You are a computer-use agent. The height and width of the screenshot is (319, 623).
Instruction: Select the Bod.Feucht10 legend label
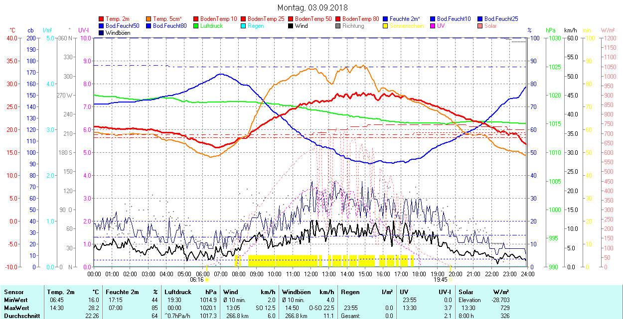pyautogui.click(x=454, y=19)
